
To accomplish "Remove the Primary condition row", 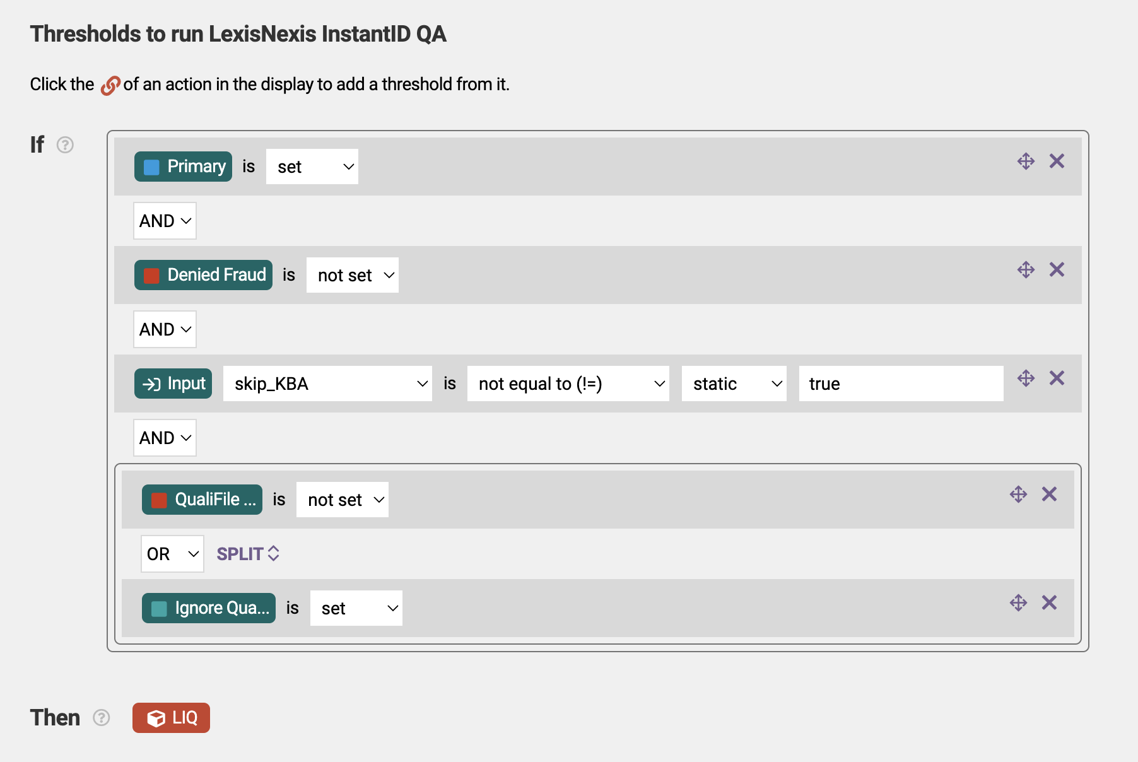I will [1057, 161].
